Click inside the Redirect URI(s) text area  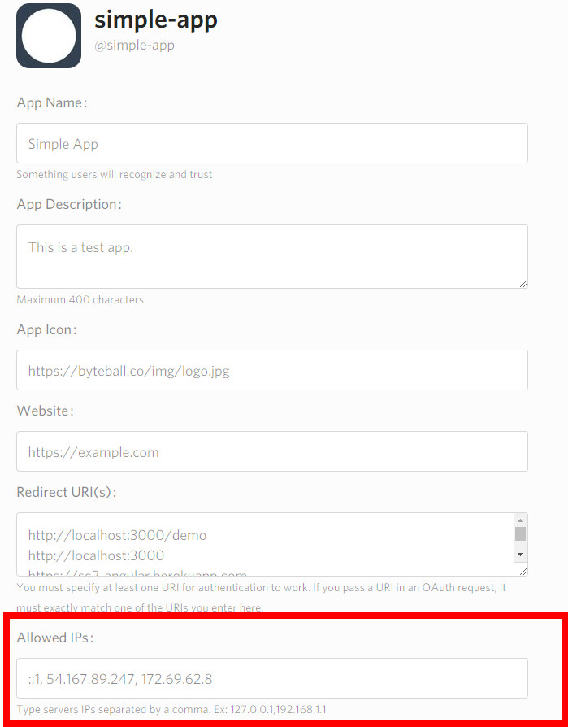pos(265,544)
